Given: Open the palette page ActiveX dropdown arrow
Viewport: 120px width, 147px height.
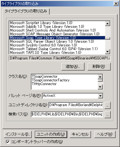Looking at the screenshot, I should point(100,96).
